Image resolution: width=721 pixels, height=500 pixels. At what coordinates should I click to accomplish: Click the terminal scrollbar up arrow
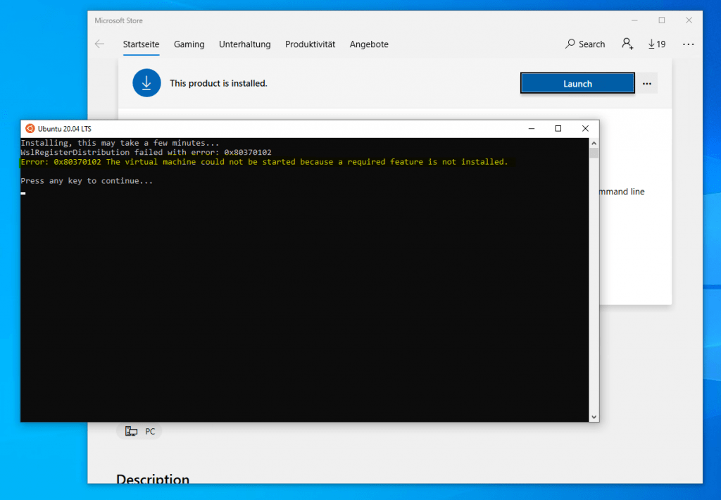point(594,143)
